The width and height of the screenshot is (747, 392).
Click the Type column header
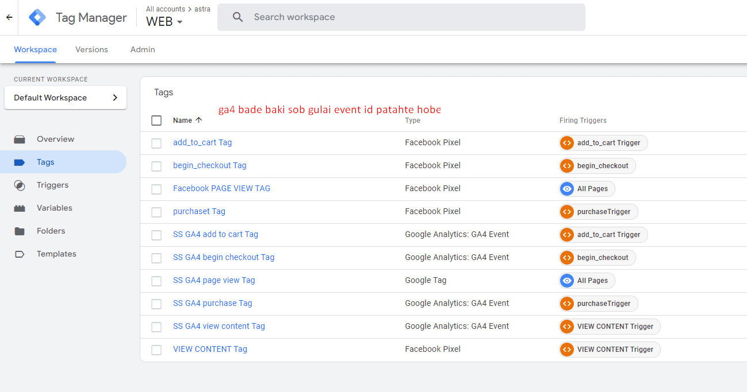(412, 121)
